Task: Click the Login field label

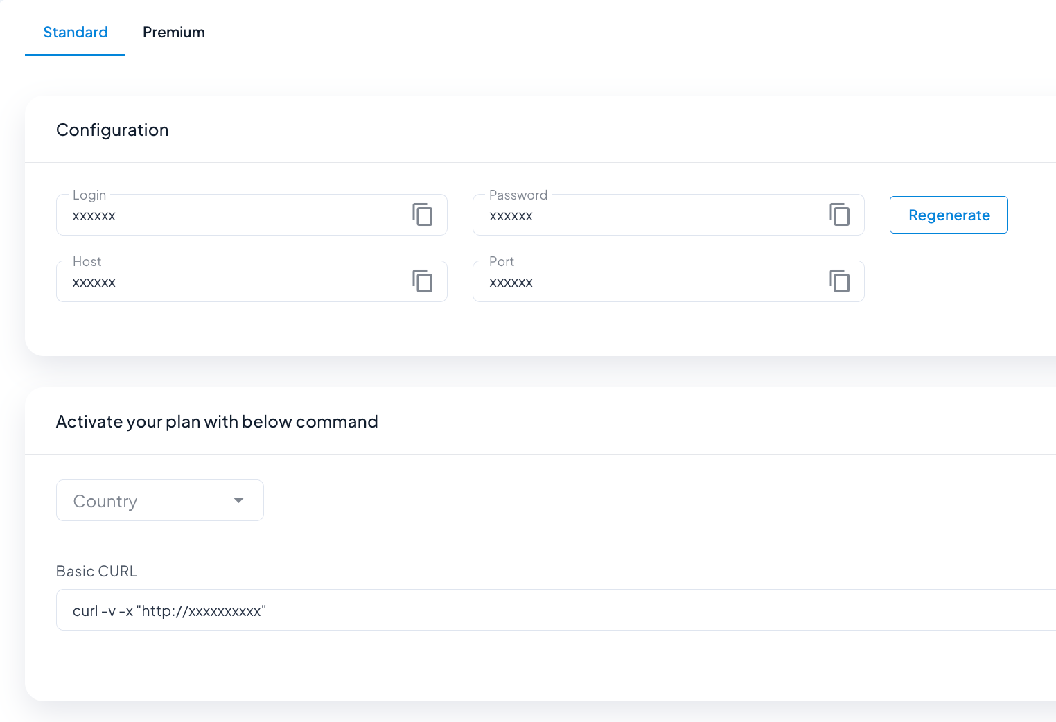Action: (x=89, y=195)
